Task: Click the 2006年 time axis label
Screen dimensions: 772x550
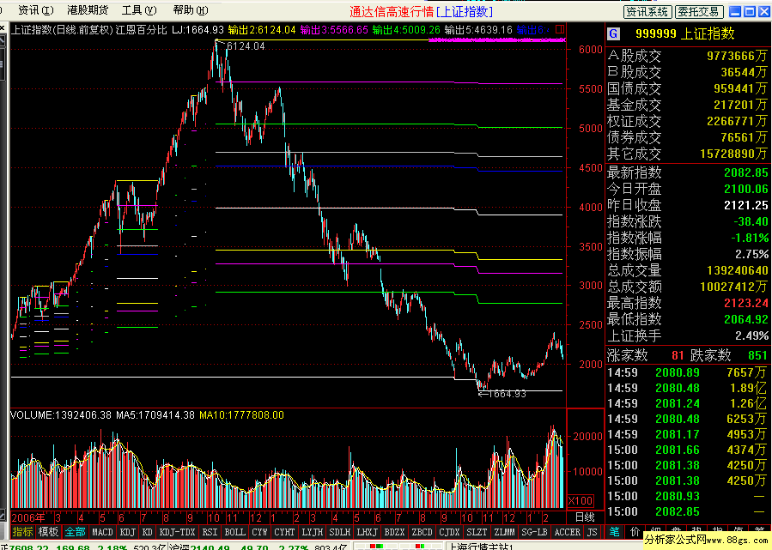Action: tap(28, 517)
